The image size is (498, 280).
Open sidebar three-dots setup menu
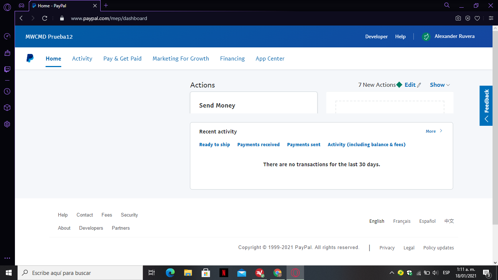(x=7, y=258)
